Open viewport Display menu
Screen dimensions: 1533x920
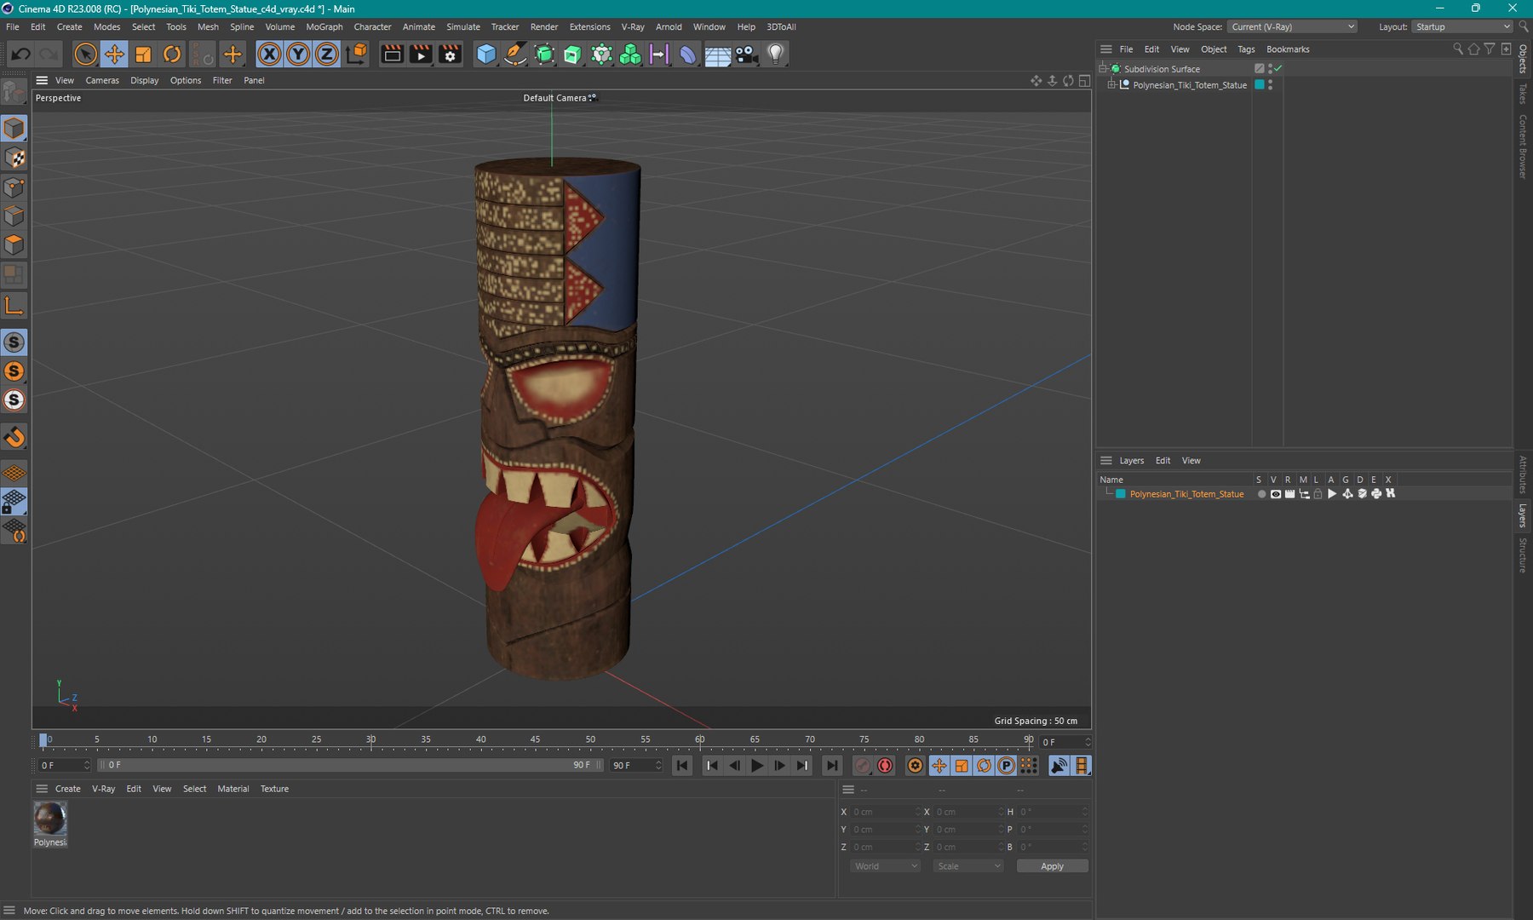(x=144, y=80)
